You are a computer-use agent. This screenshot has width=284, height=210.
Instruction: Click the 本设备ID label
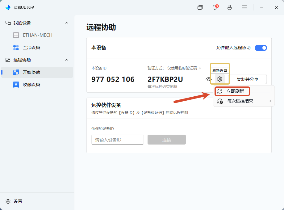point(99,68)
